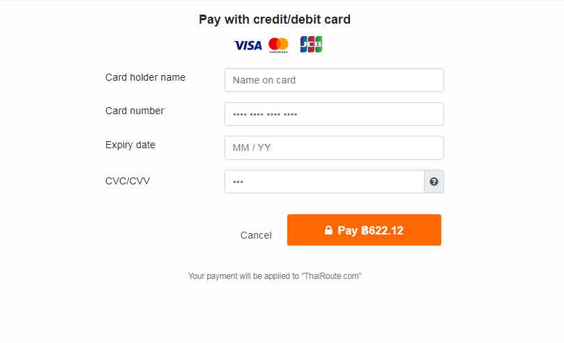Viewport: 564px width, 343px height.
Task: Click the ฿622.12 amount on the Pay button
Action: click(x=383, y=230)
